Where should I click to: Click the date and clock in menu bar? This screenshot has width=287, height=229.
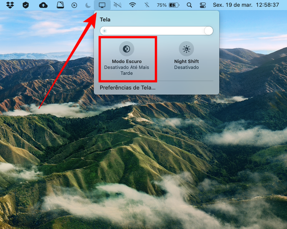[246, 5]
